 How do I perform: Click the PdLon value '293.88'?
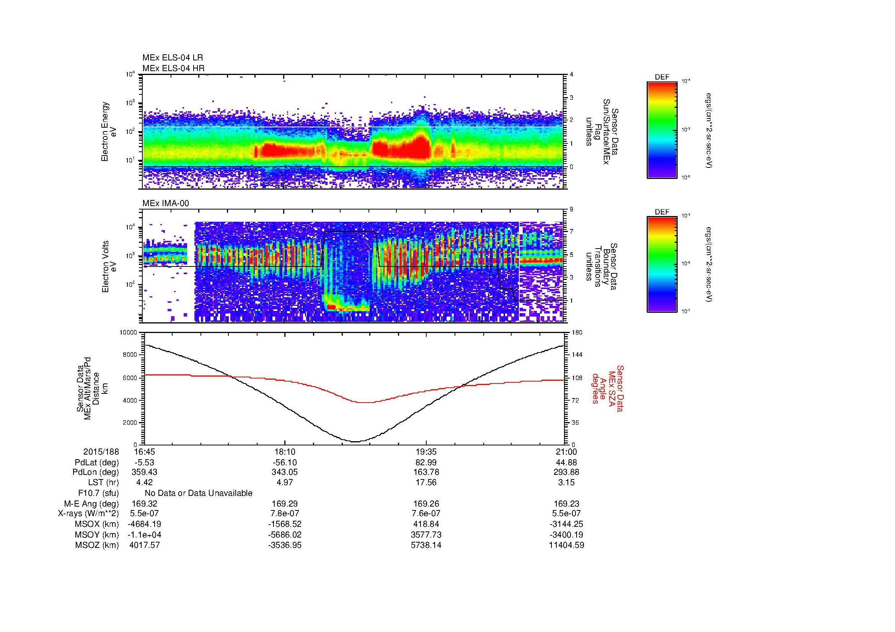567,472
